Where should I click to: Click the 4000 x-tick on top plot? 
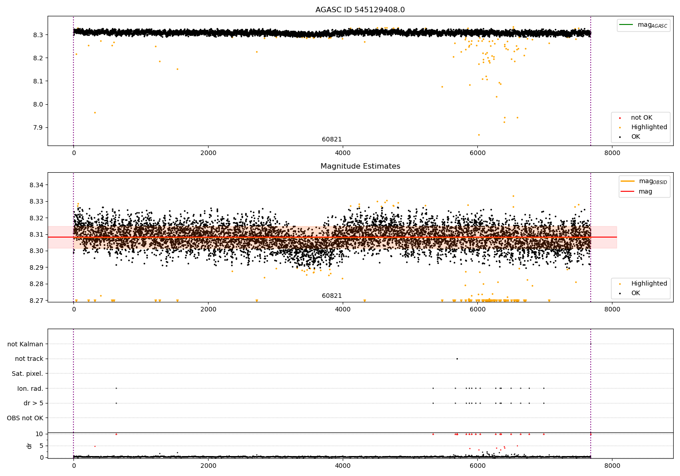click(343, 153)
